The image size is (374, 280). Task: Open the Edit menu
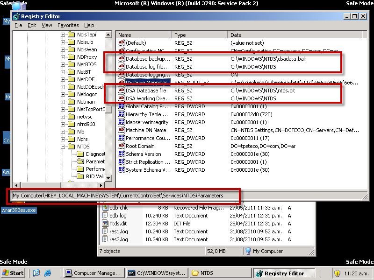click(32, 25)
